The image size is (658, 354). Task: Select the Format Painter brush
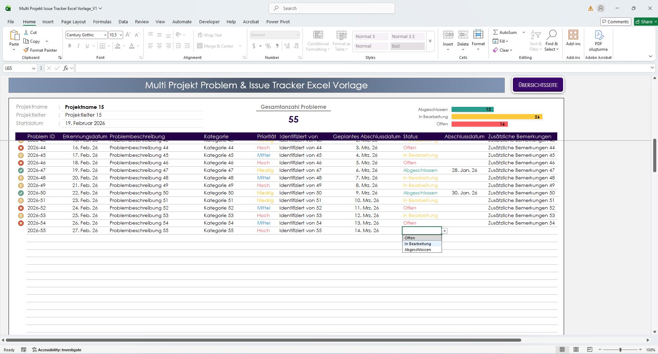coord(26,50)
